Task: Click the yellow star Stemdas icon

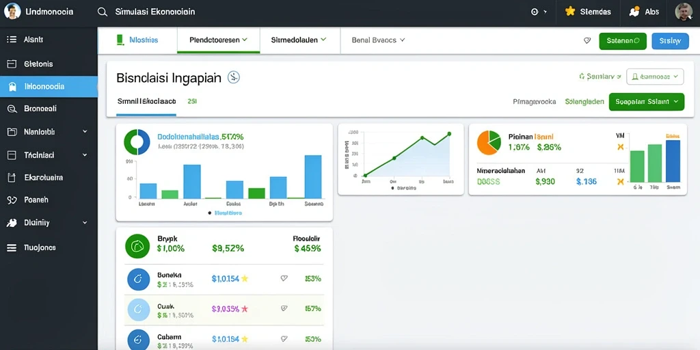Action: tap(570, 12)
